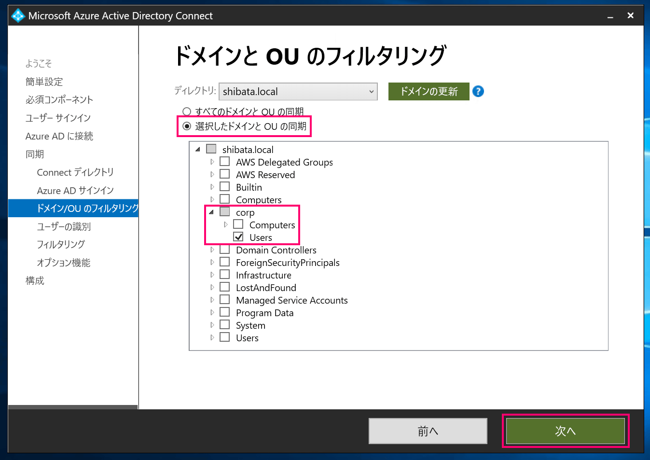Go to the 簡単設定 step in sidebar

point(44,82)
